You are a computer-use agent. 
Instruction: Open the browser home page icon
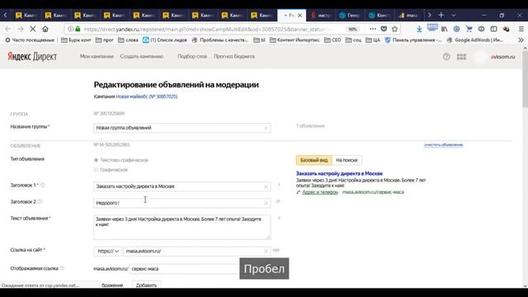[45, 29]
